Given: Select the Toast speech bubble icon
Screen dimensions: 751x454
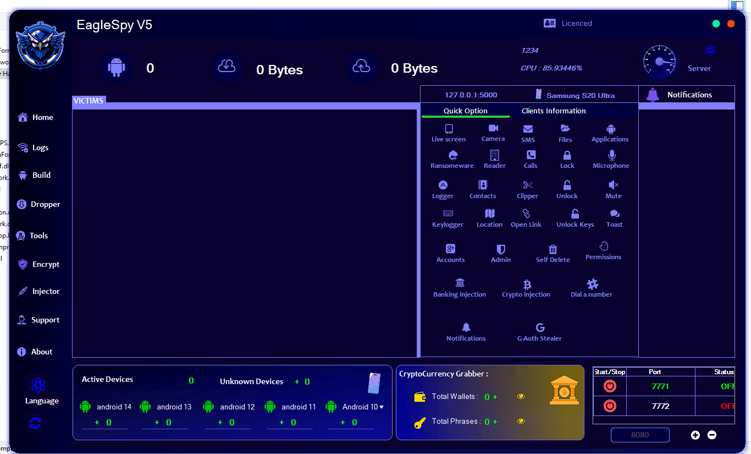Looking at the screenshot, I should pyautogui.click(x=615, y=214).
